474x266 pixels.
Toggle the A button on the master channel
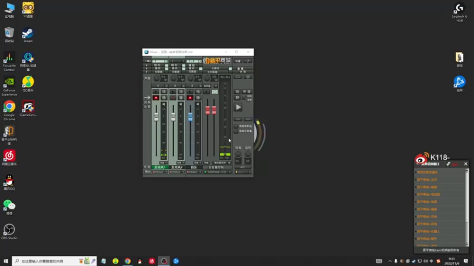click(206, 92)
